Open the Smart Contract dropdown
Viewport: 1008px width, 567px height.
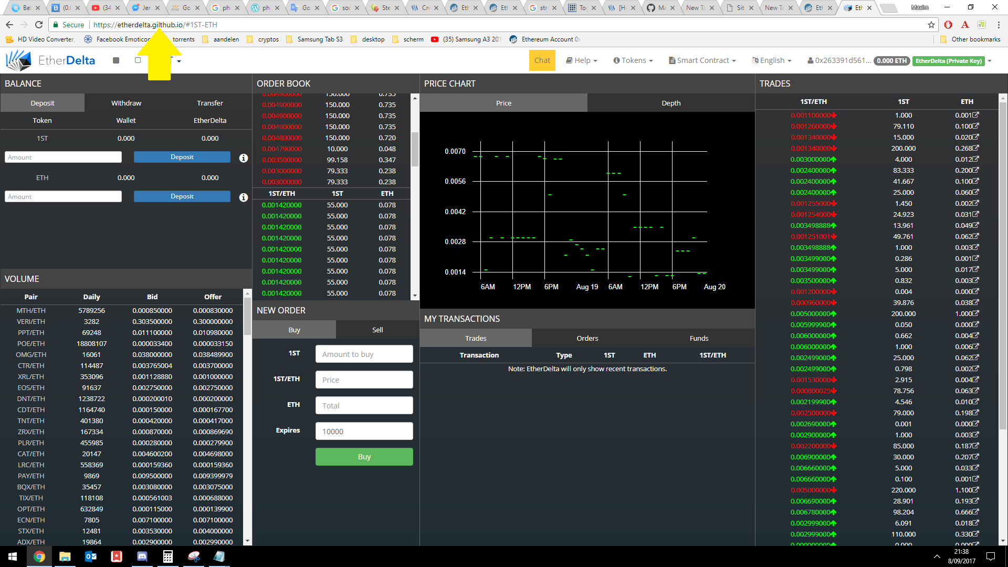click(702, 60)
